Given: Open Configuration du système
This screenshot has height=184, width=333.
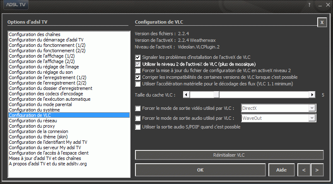Looking at the screenshot, I should pyautogui.click(x=69, y=110).
